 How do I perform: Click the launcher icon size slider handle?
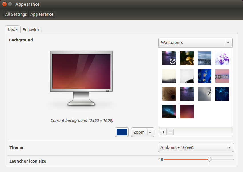click(x=210, y=159)
